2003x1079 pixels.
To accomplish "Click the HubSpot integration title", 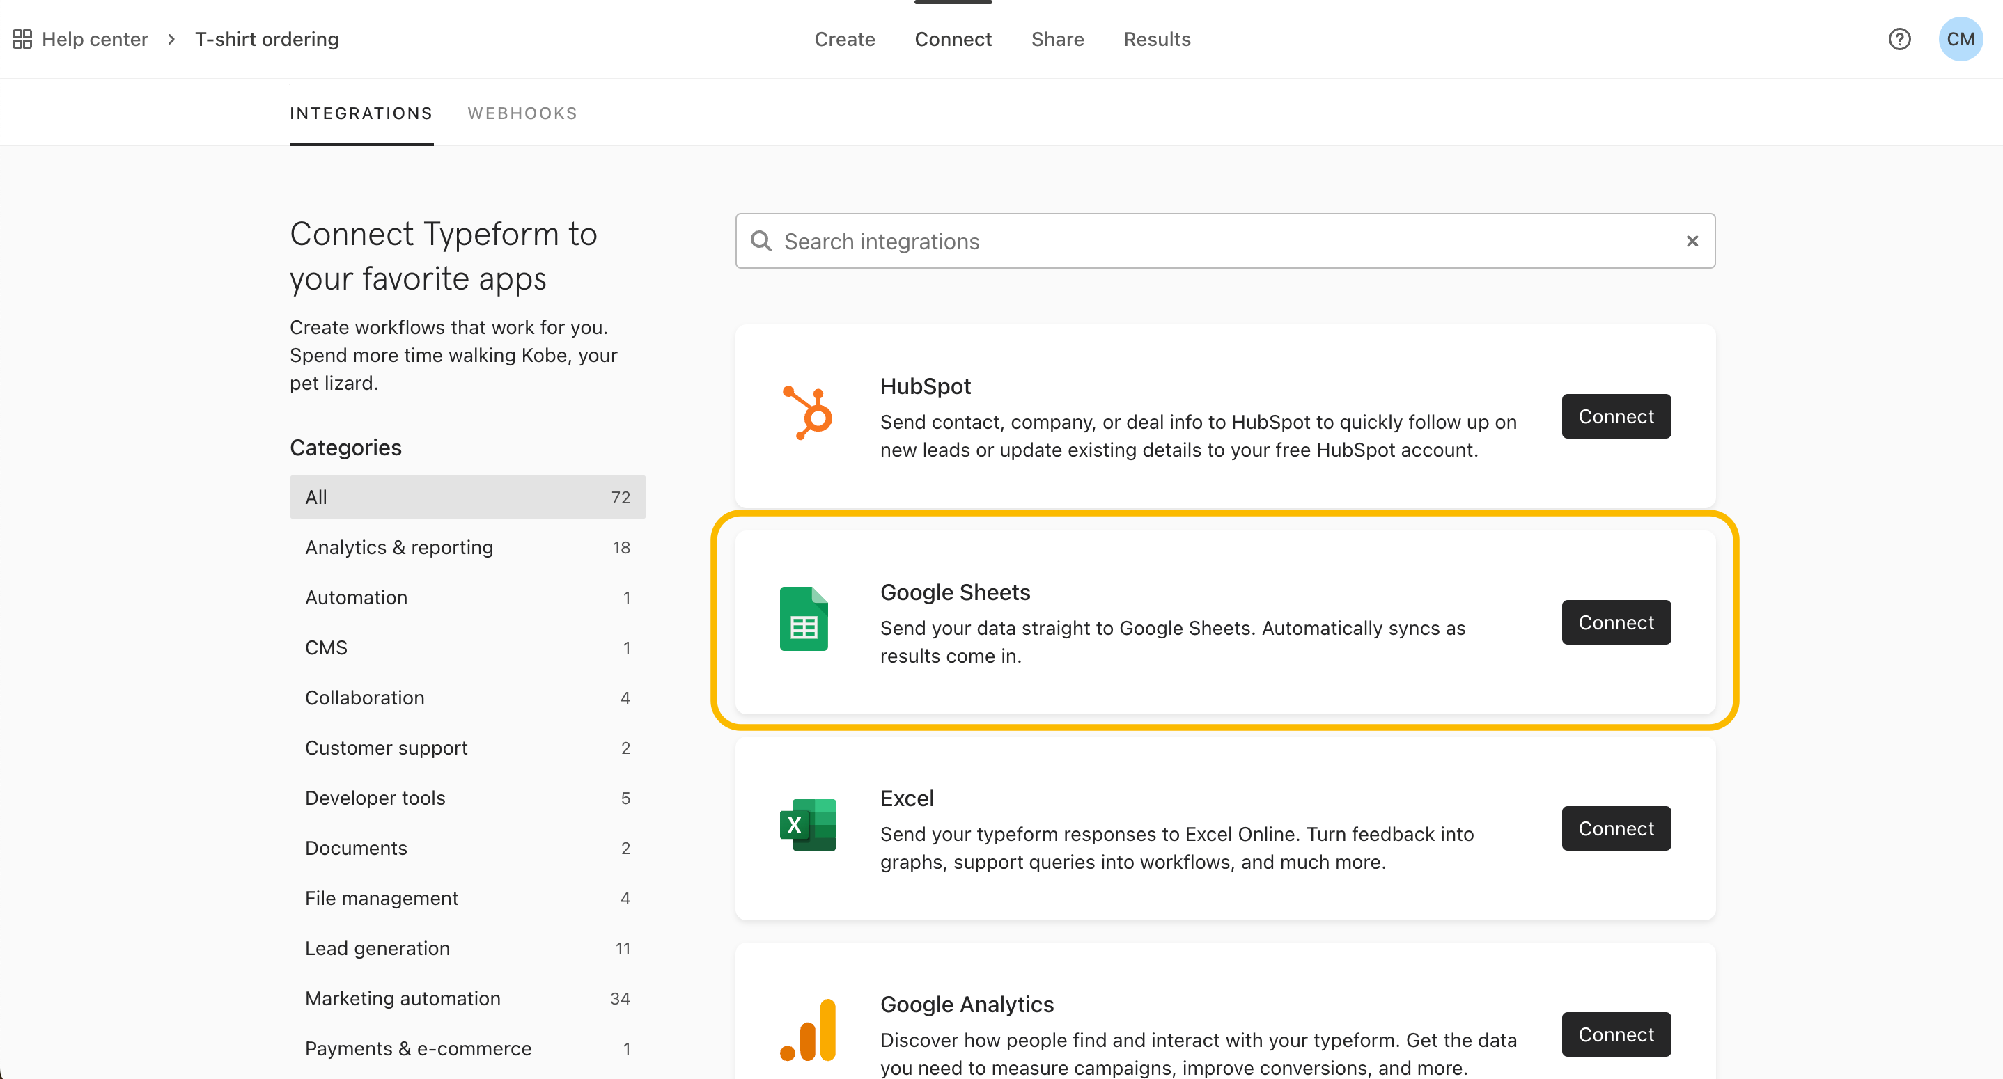I will (926, 386).
